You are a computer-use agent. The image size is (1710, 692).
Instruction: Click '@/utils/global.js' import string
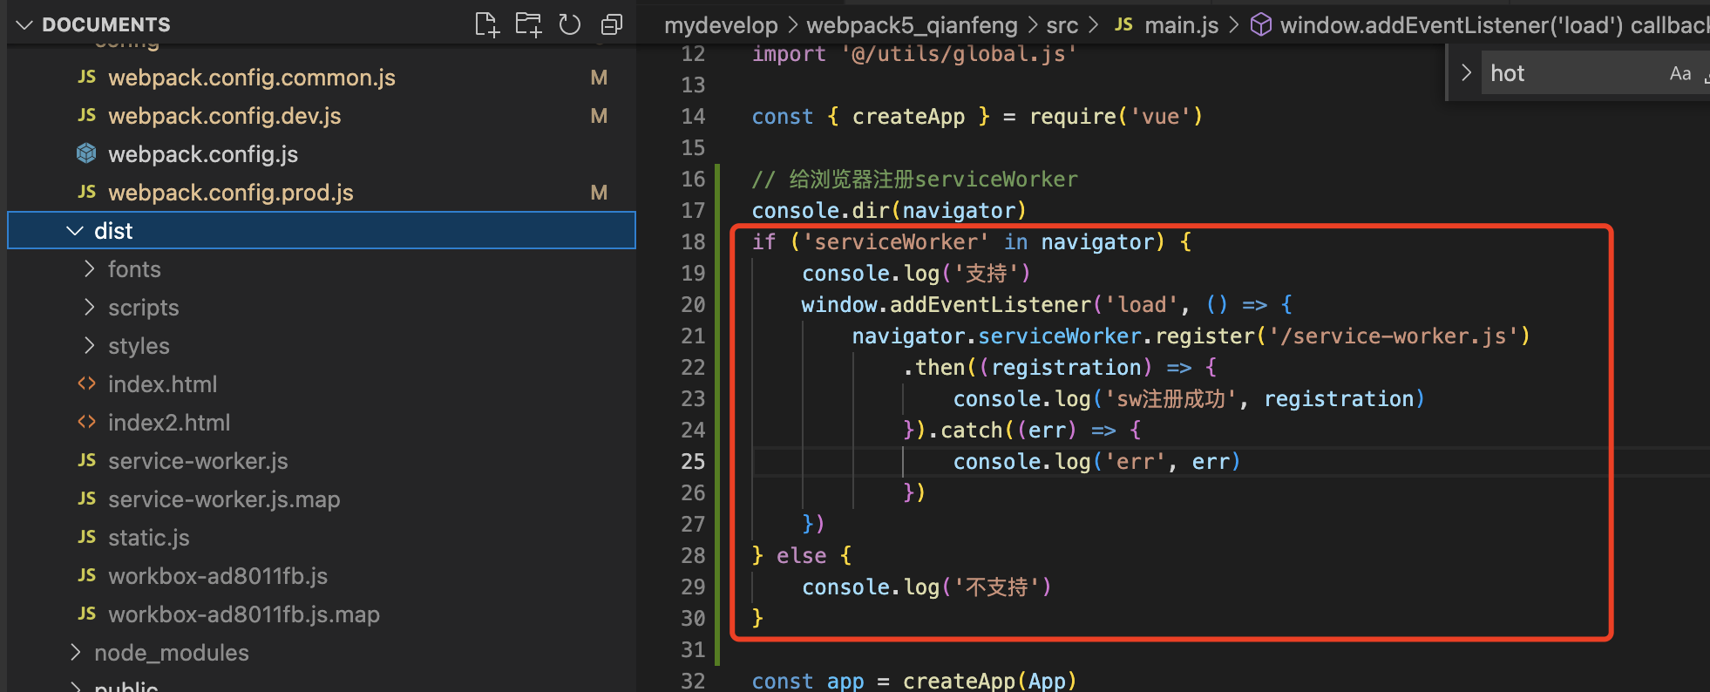point(959,53)
